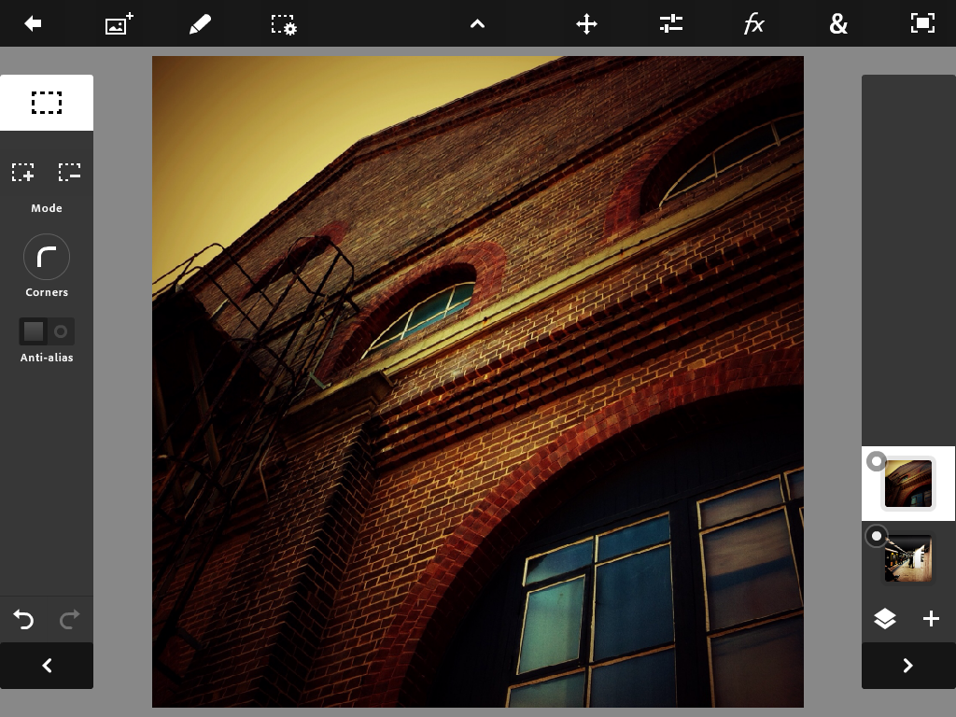Image resolution: width=956 pixels, height=717 pixels.
Task: Select the pencil edit tool
Action: tap(200, 24)
